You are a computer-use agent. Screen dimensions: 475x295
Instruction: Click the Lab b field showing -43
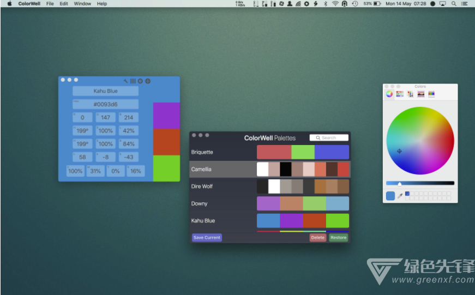[x=129, y=157]
